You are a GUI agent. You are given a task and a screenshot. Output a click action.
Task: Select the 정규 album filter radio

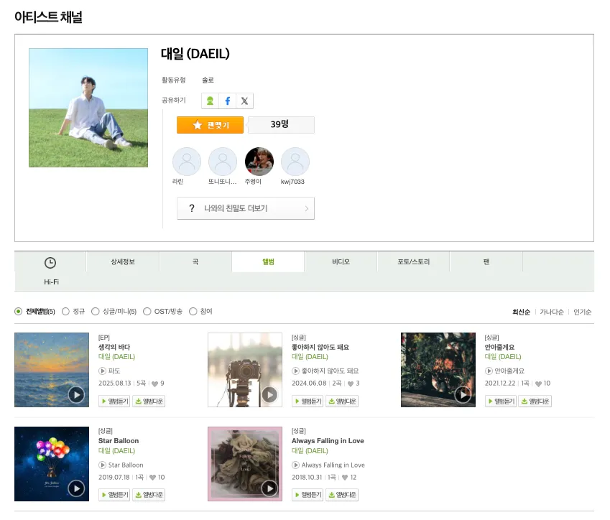(x=66, y=312)
